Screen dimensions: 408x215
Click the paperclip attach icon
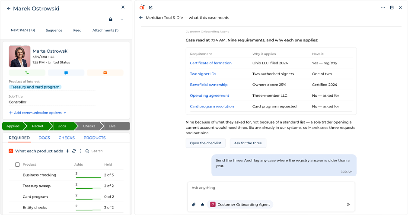point(194,205)
